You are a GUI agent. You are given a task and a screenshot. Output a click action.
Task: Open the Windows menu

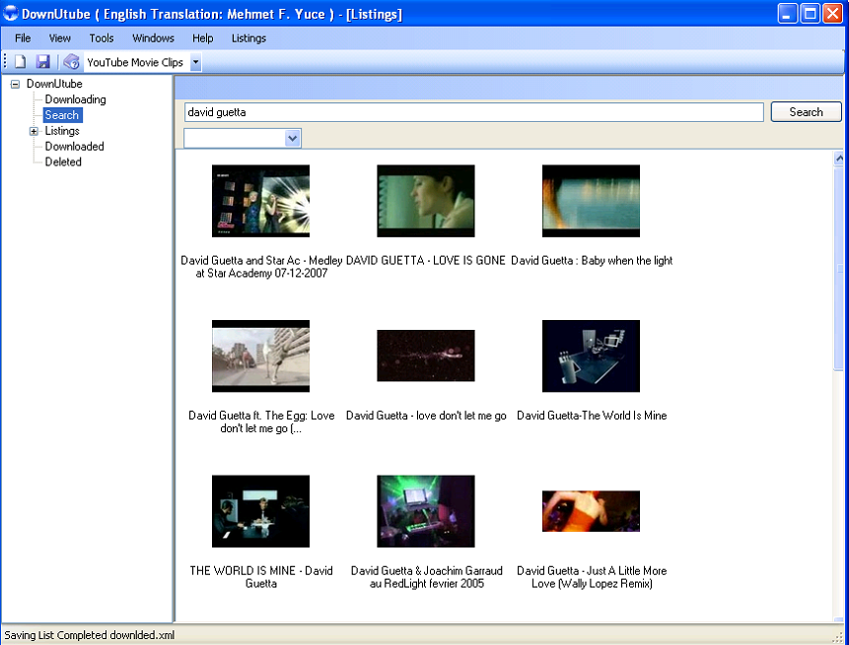coord(153,38)
